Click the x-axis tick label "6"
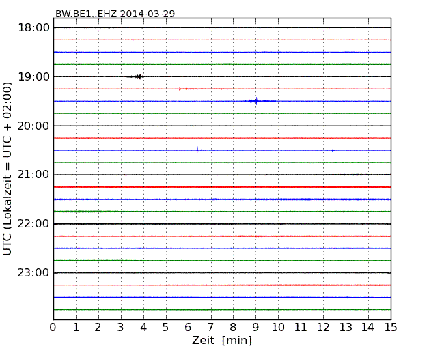444x355 pixels. click(x=188, y=327)
